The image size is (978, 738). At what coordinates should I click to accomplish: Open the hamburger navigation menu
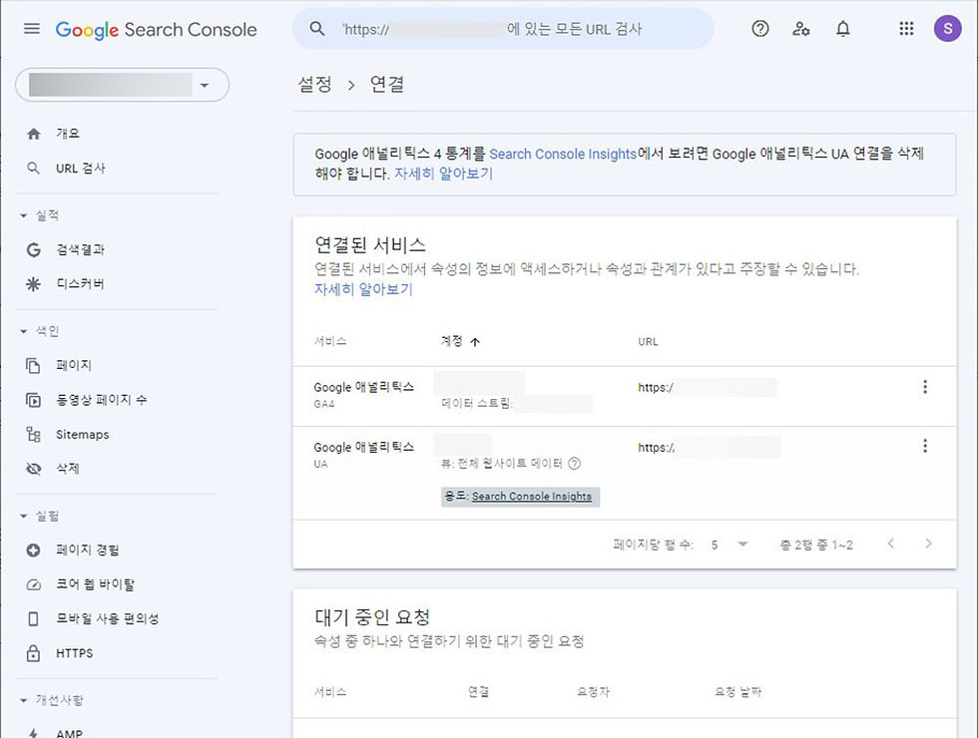(x=32, y=29)
